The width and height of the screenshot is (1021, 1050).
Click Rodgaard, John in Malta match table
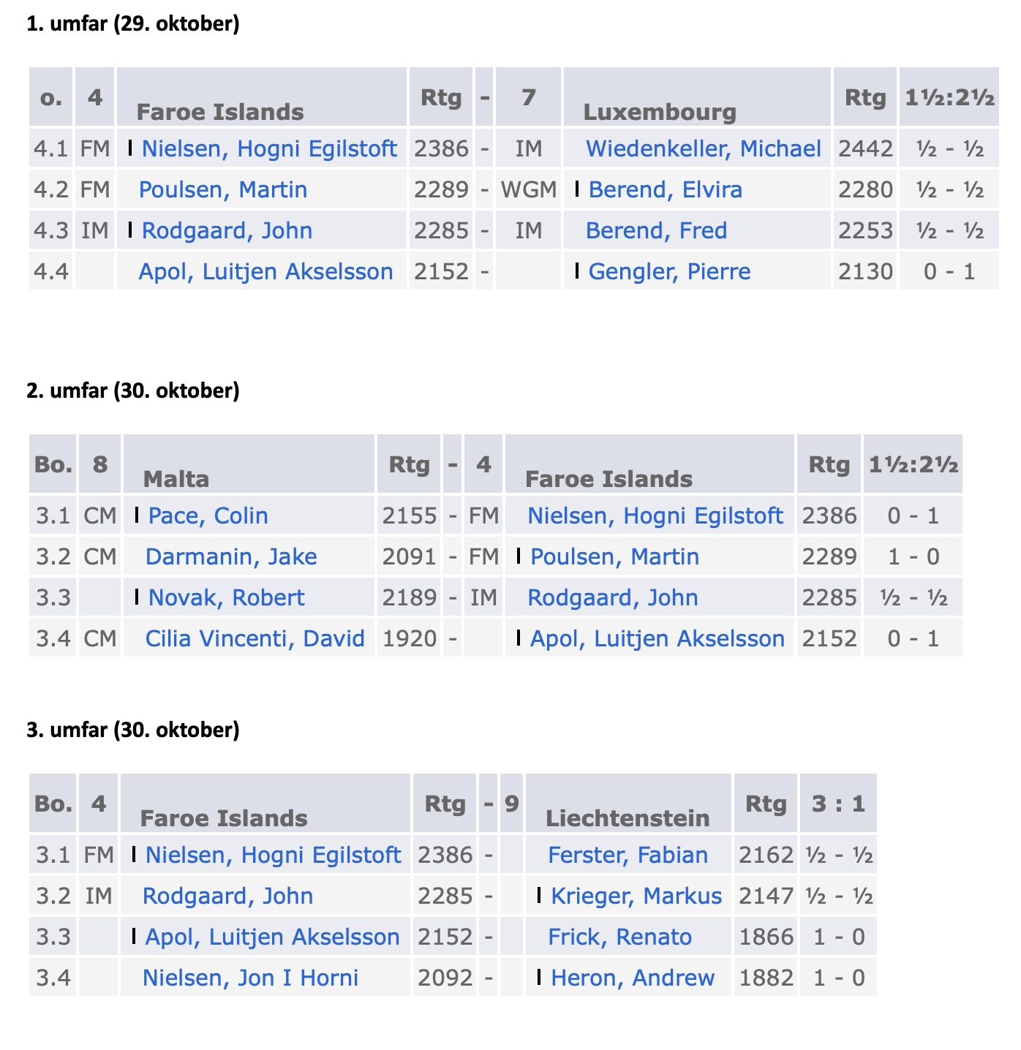(x=612, y=597)
